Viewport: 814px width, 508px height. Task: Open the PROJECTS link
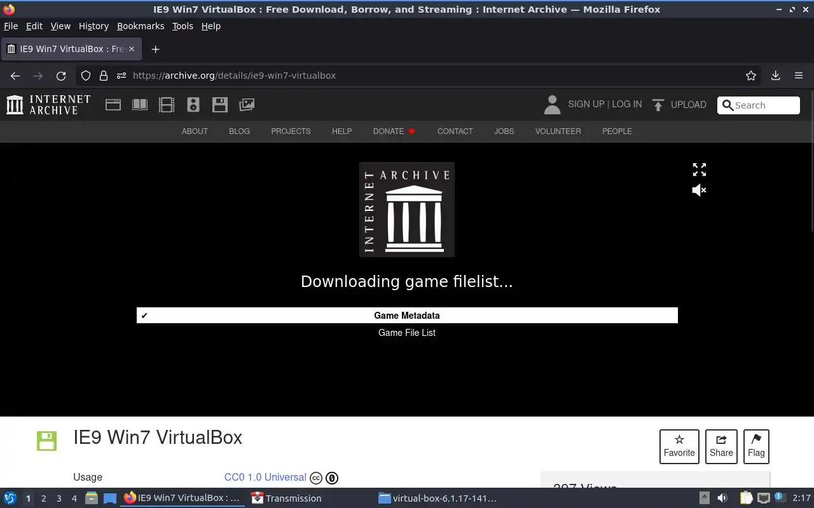point(291,131)
